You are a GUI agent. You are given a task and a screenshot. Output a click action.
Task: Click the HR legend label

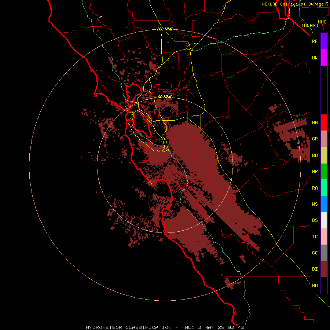[x=315, y=172]
